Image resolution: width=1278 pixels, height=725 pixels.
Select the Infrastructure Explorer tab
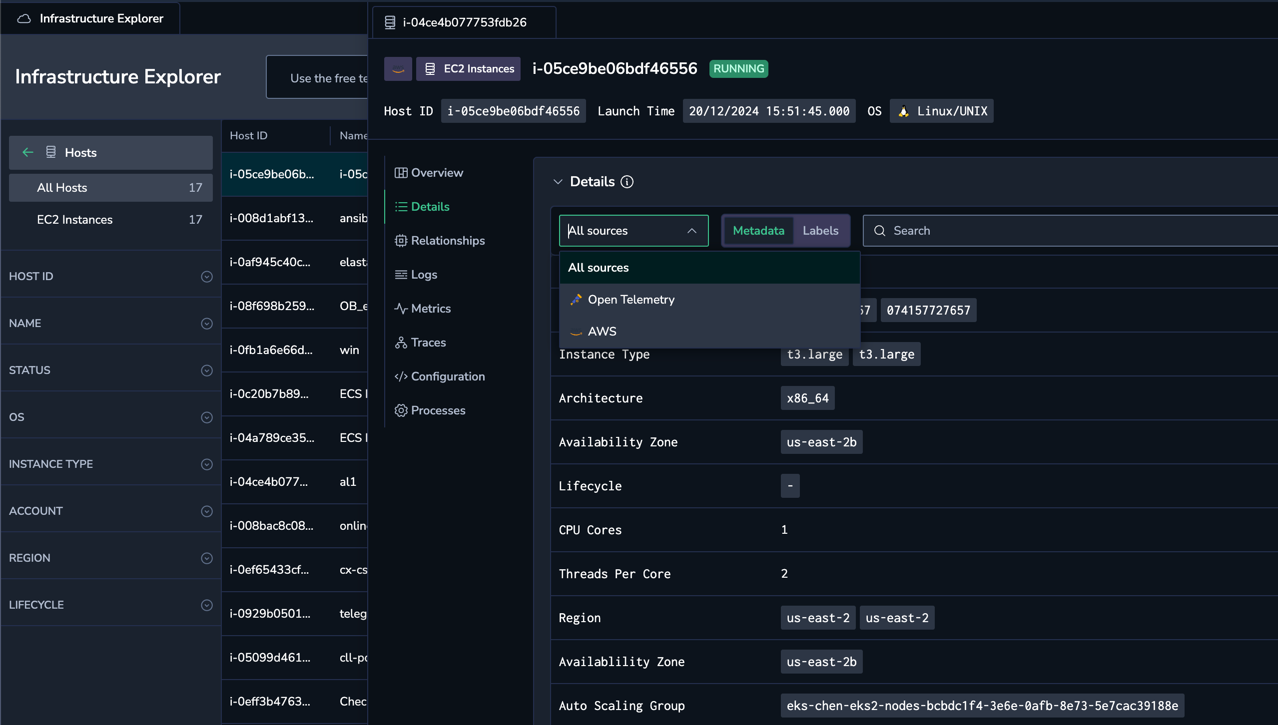[90, 18]
